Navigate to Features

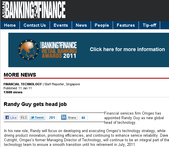126,25
